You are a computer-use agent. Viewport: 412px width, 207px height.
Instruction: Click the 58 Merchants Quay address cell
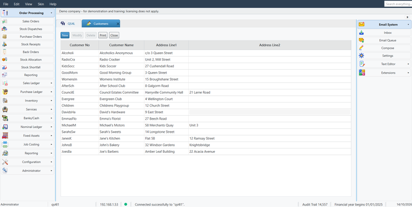[x=166, y=125]
